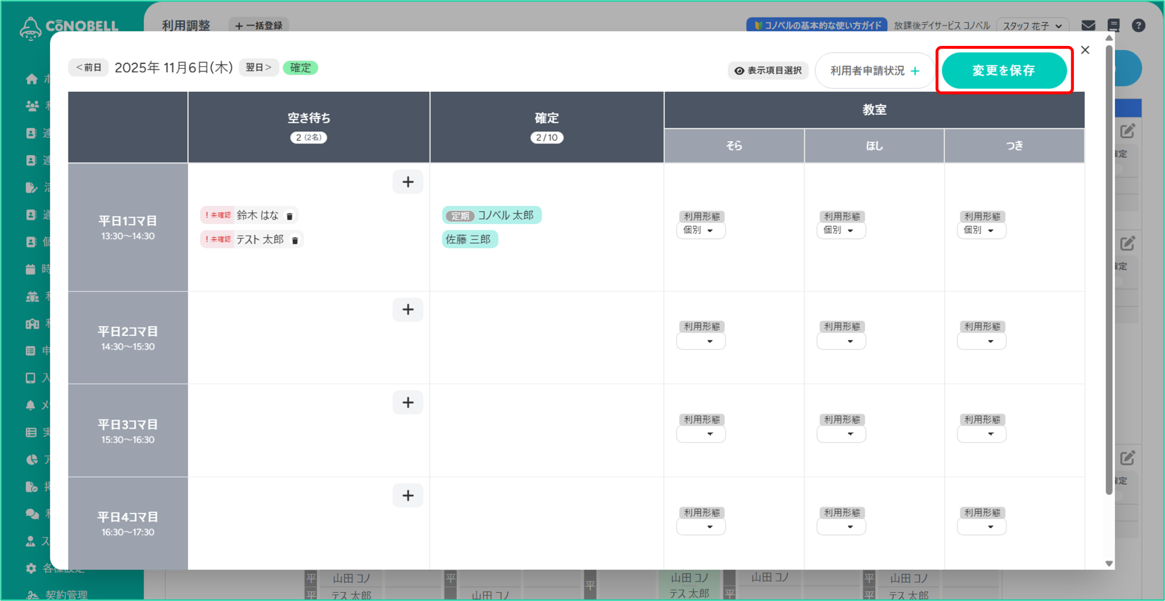Expand 利用者申請状況 panel

tap(874, 70)
